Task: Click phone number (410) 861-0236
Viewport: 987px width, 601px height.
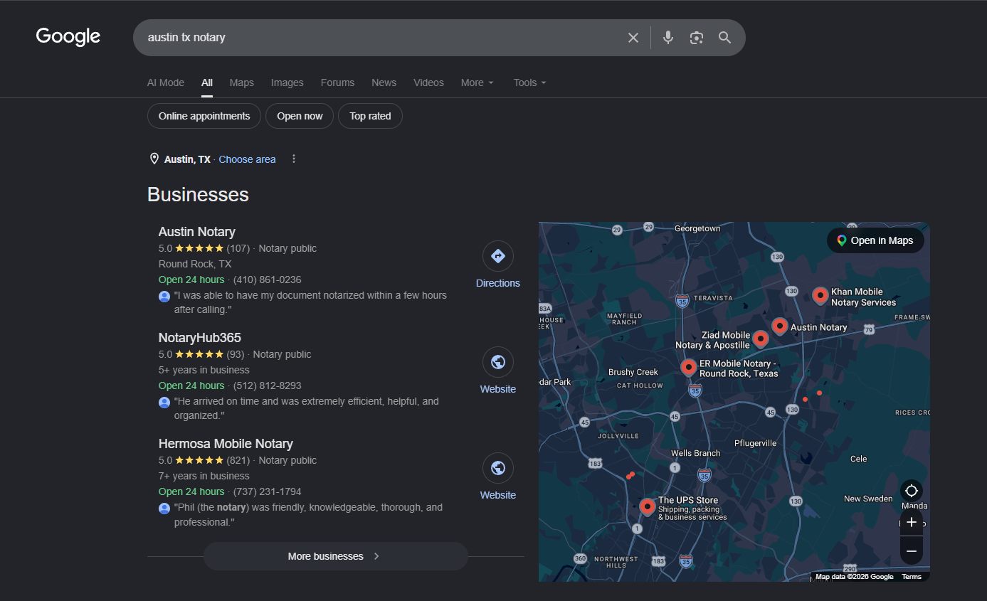Action: 267,280
